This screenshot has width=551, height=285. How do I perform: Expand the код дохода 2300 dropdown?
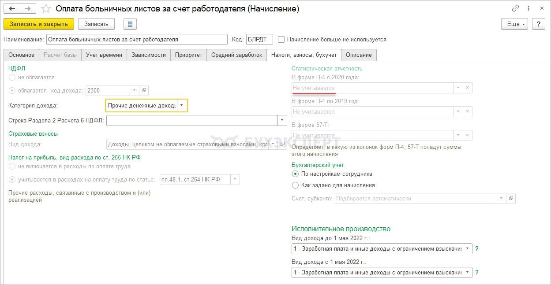pyautogui.click(x=135, y=90)
